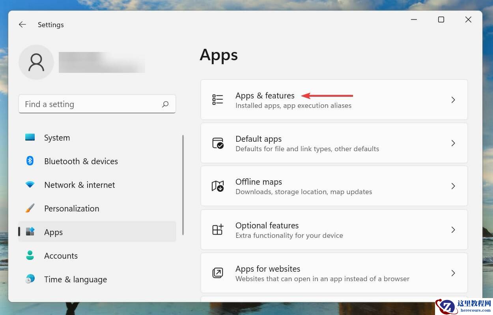
Task: Click the Default apps checkmark icon
Action: pos(218,143)
